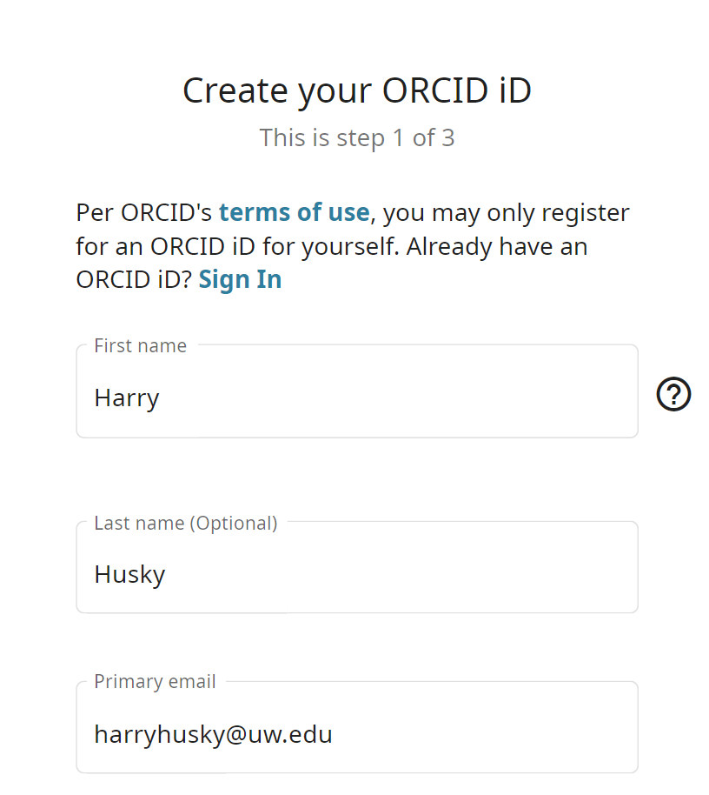This screenshot has width=709, height=795.
Task: Click the "you may only register" phrase
Action: click(x=506, y=213)
